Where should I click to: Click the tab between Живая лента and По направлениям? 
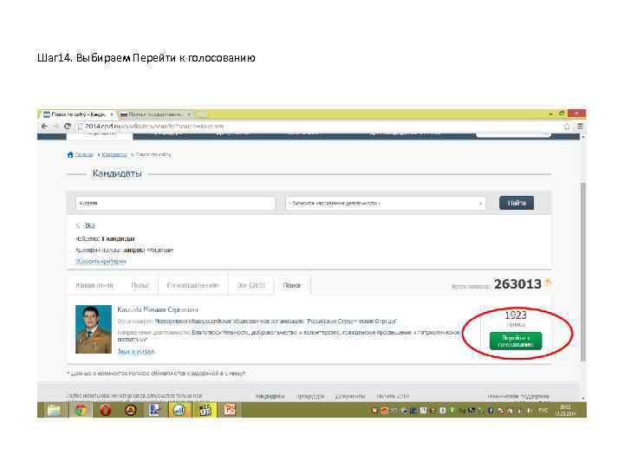pyautogui.click(x=140, y=285)
